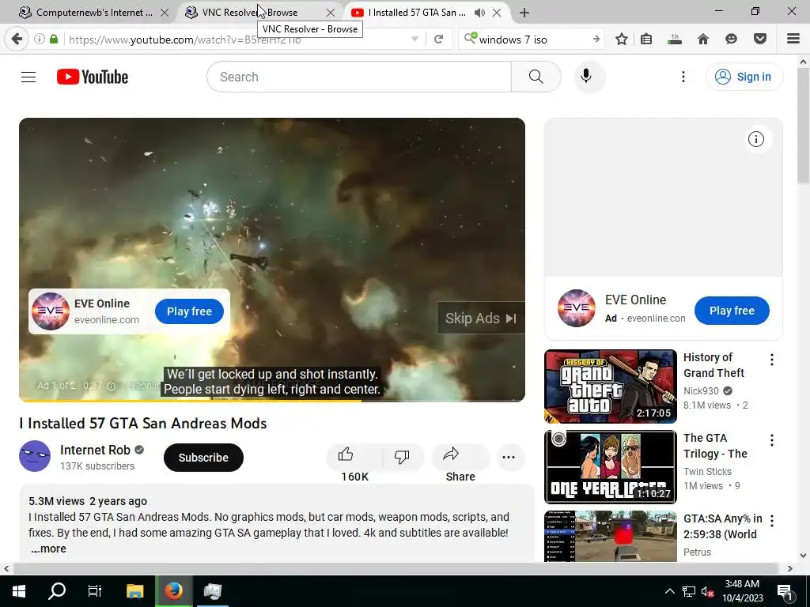Show bookmarks list icon
810x607 pixels.
[x=646, y=39]
